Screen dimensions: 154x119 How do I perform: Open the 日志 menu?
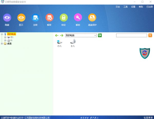pos(118,7)
